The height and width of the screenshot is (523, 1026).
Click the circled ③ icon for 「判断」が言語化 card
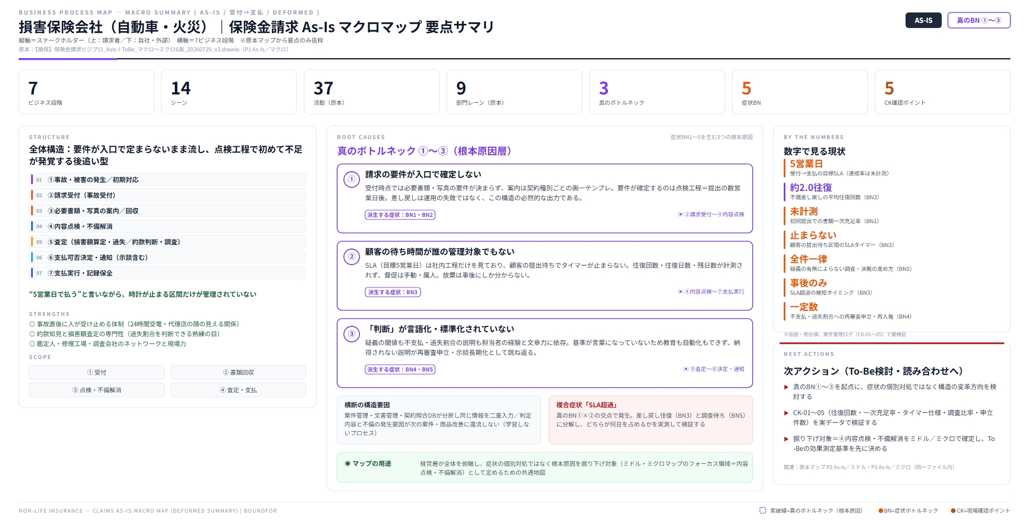(x=352, y=334)
